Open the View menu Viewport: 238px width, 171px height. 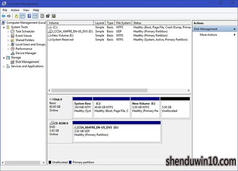pyautogui.click(x=26, y=10)
